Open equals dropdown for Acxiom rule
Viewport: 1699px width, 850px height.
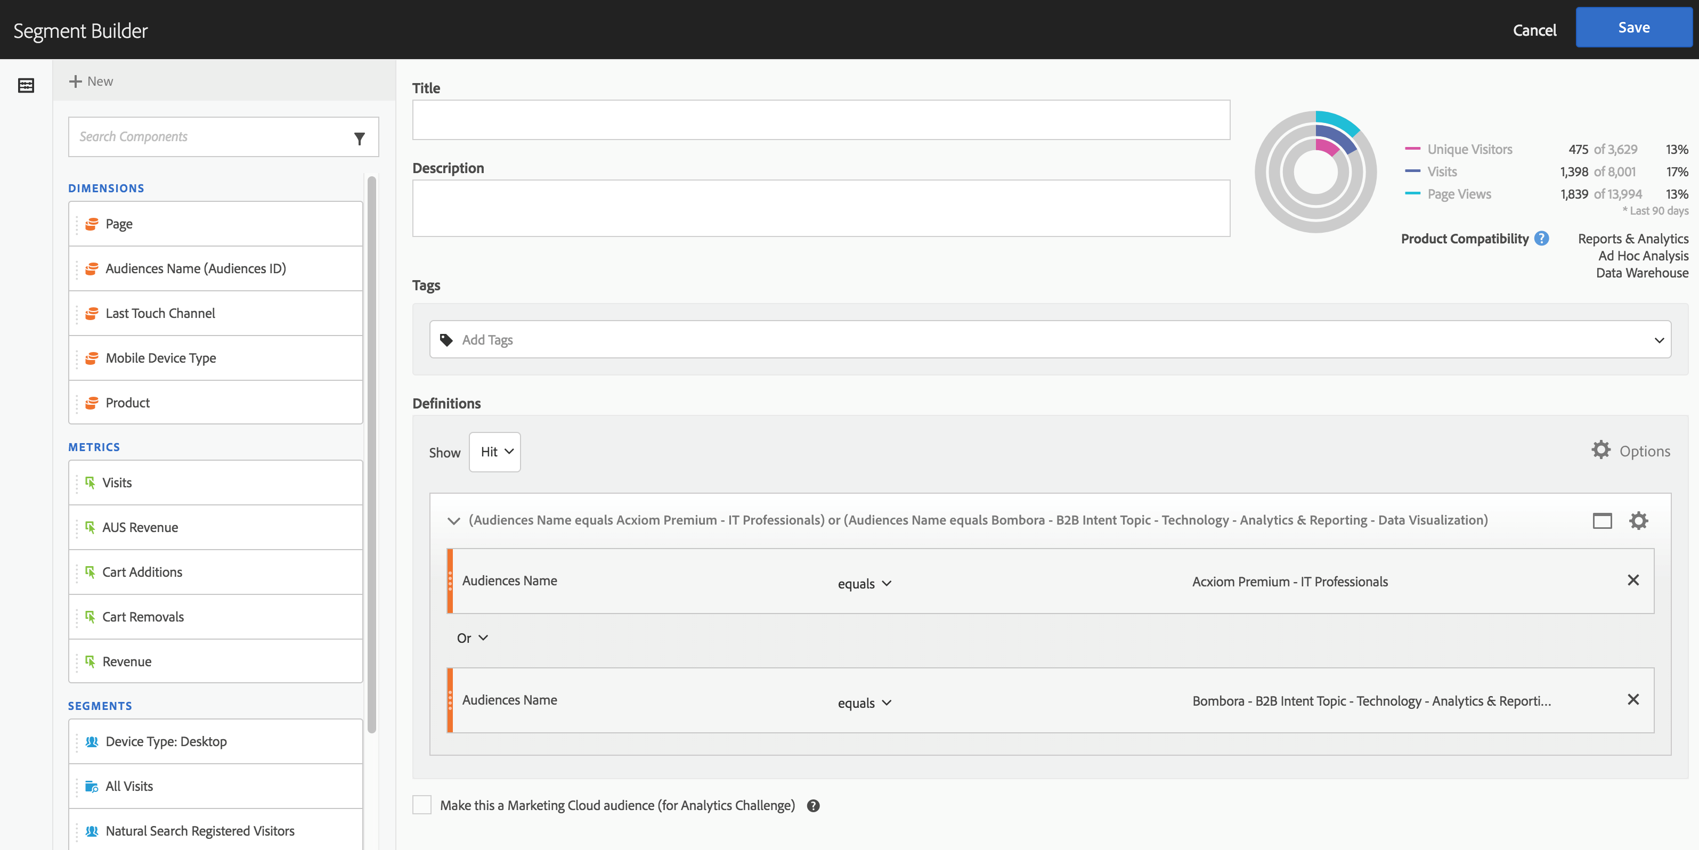click(864, 584)
